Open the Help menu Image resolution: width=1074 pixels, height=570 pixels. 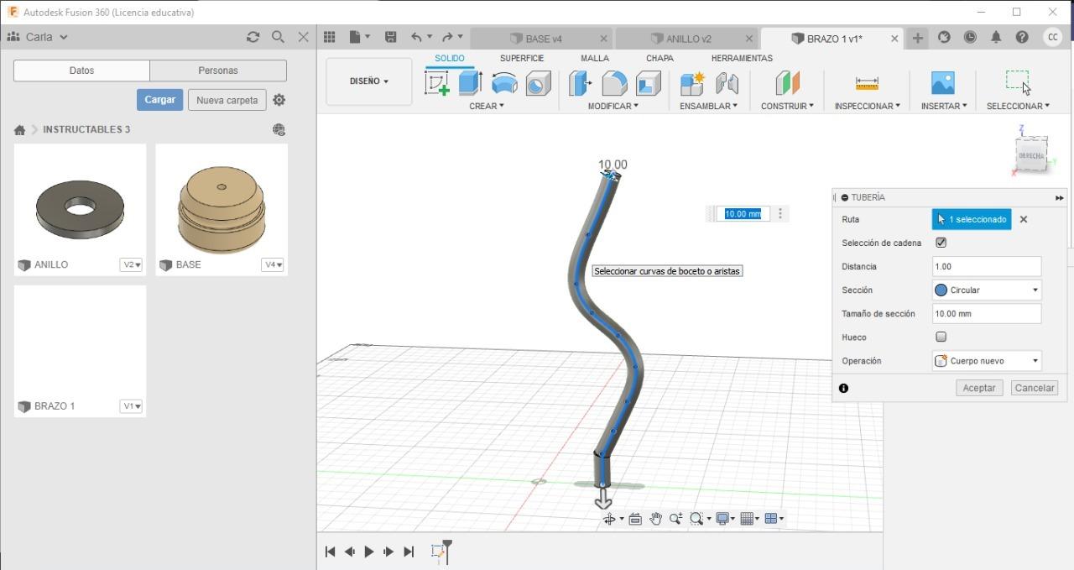(x=1022, y=37)
